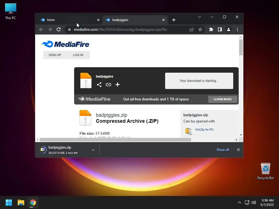This screenshot has width=279, height=209.
Task: Bookmark this tab with the star
Action: (x=200, y=29)
